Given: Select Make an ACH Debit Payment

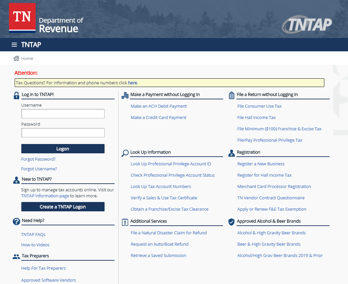Looking at the screenshot, I should coord(159,106).
